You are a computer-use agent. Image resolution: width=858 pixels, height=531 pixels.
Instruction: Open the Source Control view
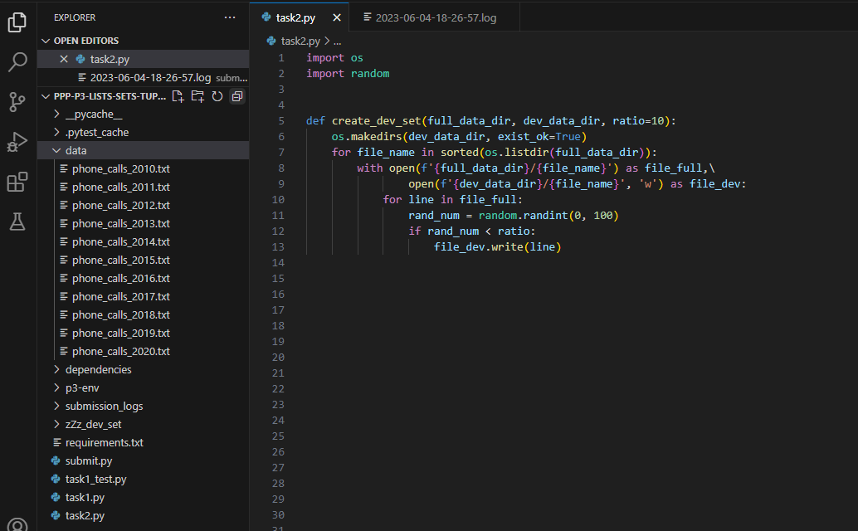tap(17, 102)
